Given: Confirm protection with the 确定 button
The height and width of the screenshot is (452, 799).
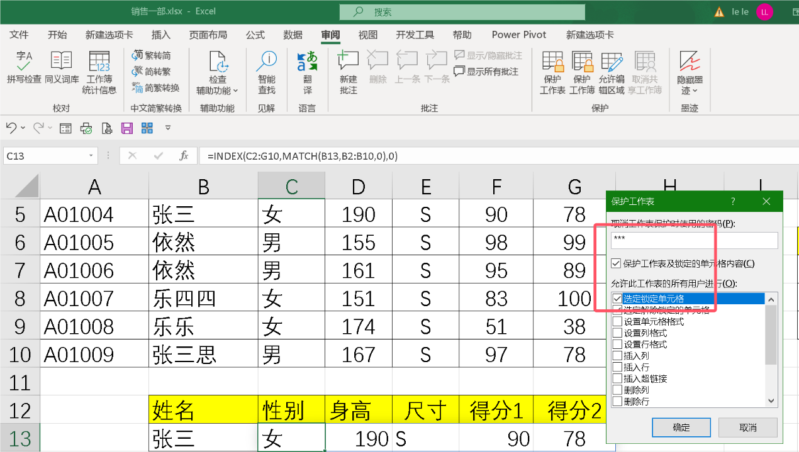Looking at the screenshot, I should coord(681,427).
